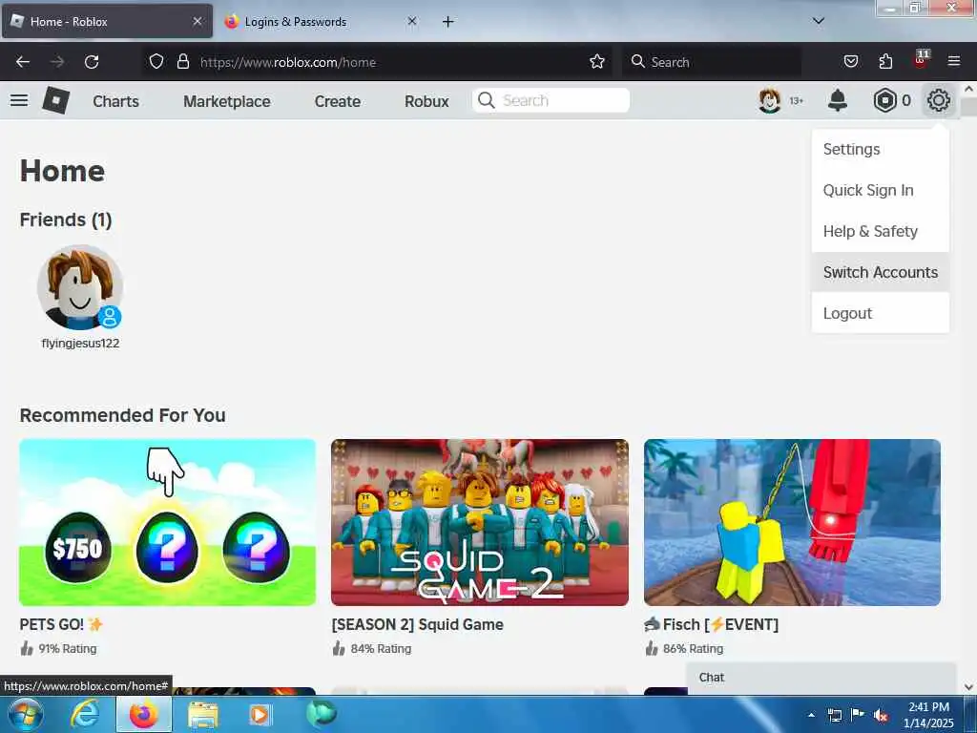The height and width of the screenshot is (733, 977).
Task: Open Windows Explorer folder on taskbar
Action: pos(202,716)
